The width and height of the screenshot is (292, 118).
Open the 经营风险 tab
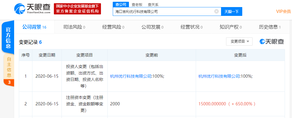pyautogui.click(x=113, y=27)
